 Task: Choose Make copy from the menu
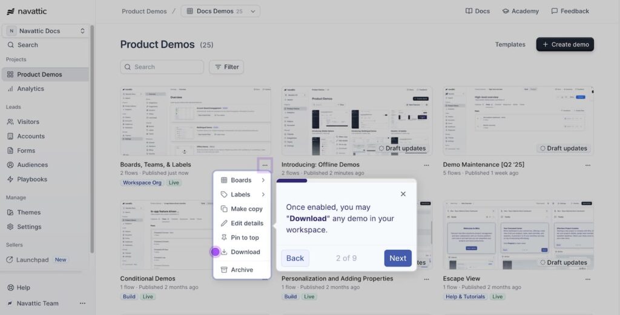coord(242,209)
